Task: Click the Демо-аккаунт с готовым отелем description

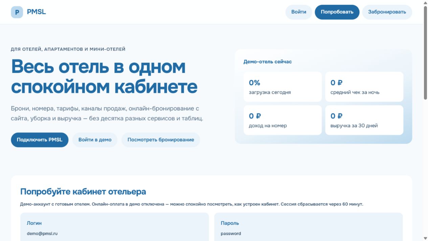Action: (192, 204)
